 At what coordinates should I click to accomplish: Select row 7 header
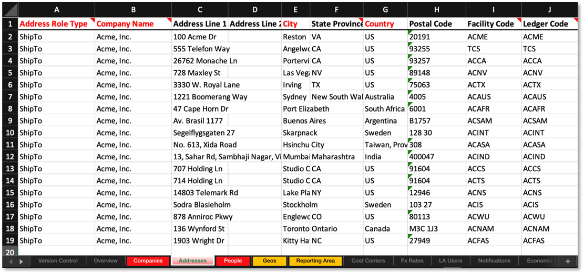10,97
